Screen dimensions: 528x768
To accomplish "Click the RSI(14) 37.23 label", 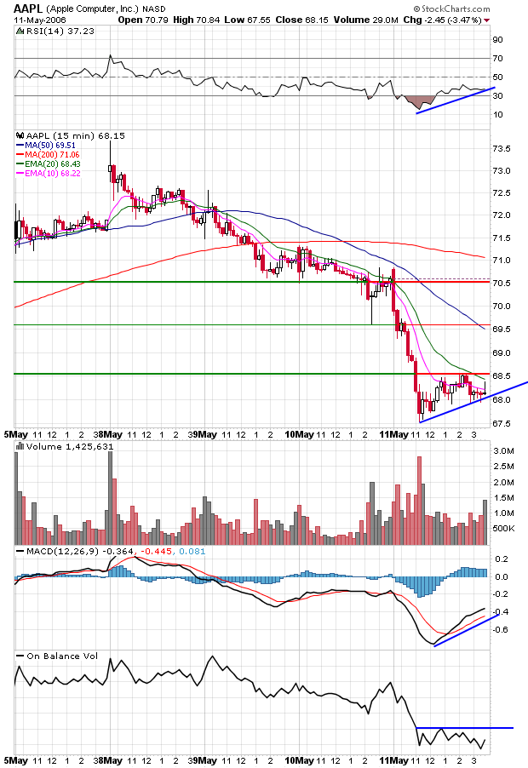I will click(60, 31).
